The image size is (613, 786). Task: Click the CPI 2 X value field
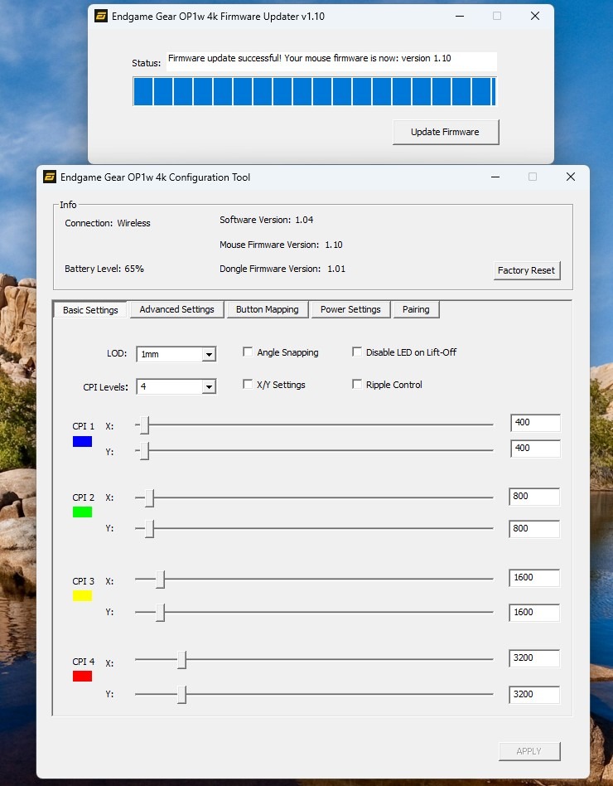pos(533,497)
